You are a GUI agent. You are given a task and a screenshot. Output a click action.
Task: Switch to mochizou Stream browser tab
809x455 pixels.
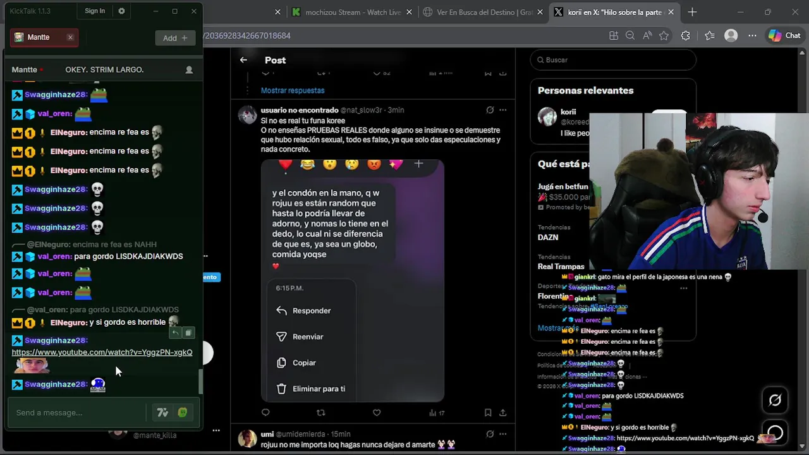click(353, 12)
